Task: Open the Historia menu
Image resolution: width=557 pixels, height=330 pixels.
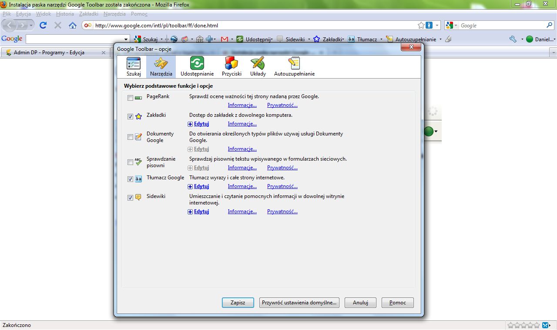Action: [65, 14]
